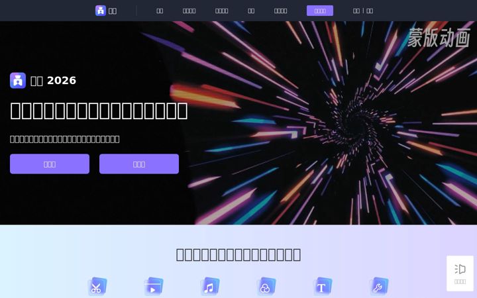This screenshot has width=477, height=298.
Task: Select the letter T text feature icon
Action: coord(323,287)
